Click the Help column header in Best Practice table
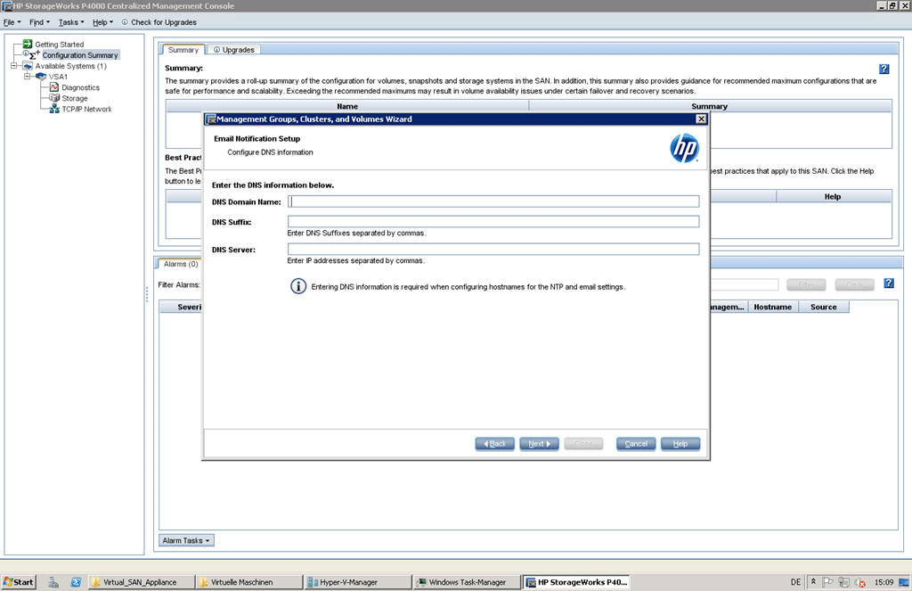Viewport: 912px width, 591px height. point(833,196)
